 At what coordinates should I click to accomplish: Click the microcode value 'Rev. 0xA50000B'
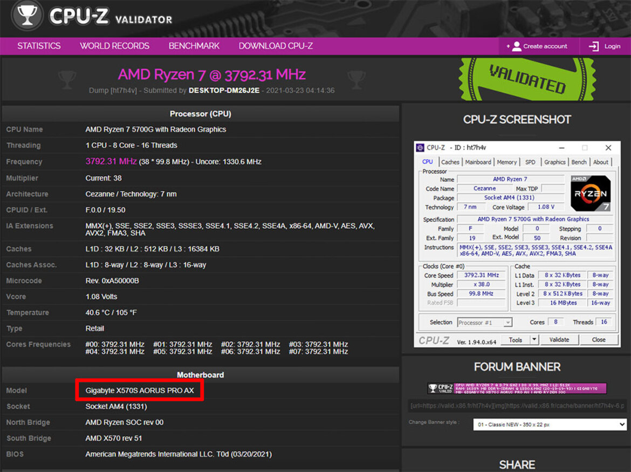[x=112, y=281]
